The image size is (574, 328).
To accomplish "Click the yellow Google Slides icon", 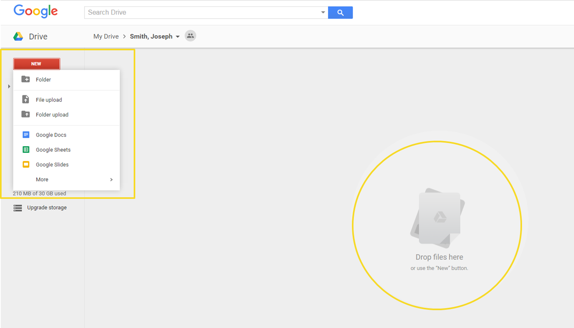I will coord(26,164).
